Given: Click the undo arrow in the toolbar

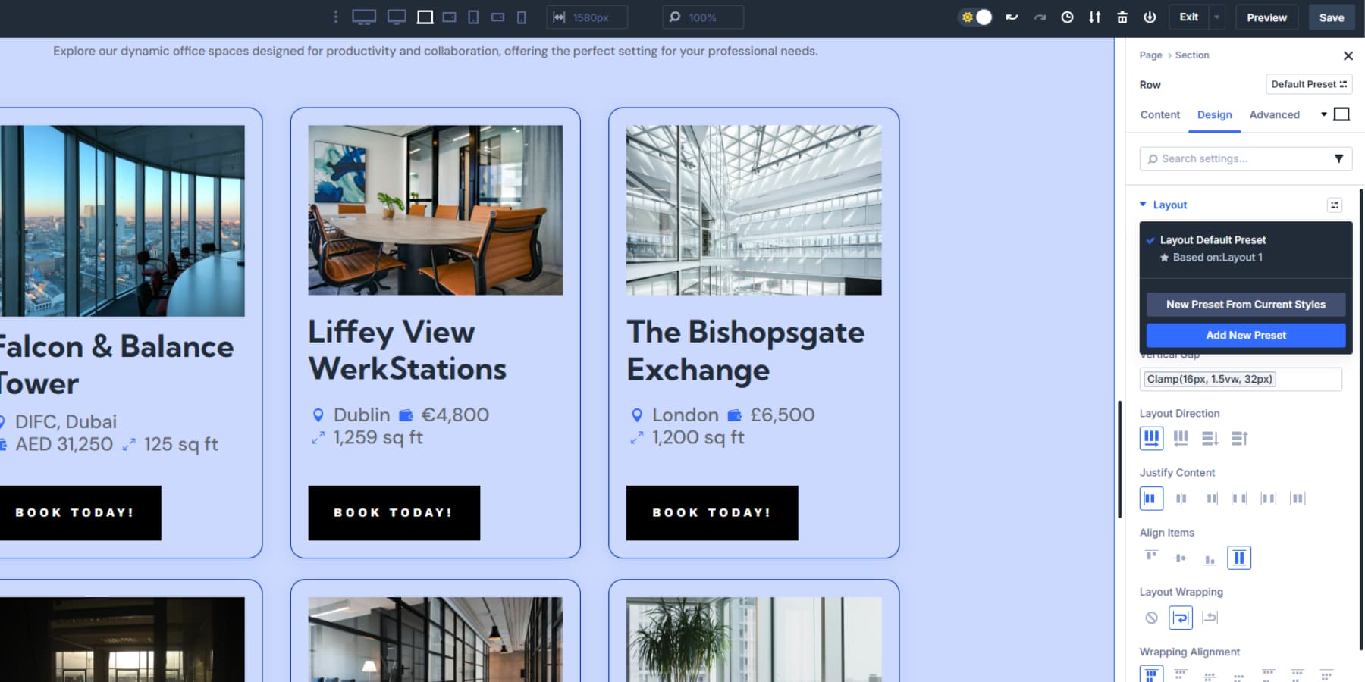Looking at the screenshot, I should click(x=1012, y=17).
